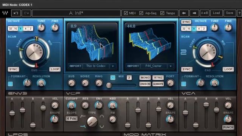Toggle the VCA PUNCH button
This screenshot has width=242, height=136.
pyautogui.click(x=228, y=127)
